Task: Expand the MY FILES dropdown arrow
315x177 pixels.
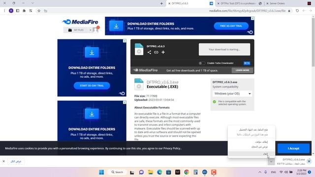Action: click(x=91, y=30)
